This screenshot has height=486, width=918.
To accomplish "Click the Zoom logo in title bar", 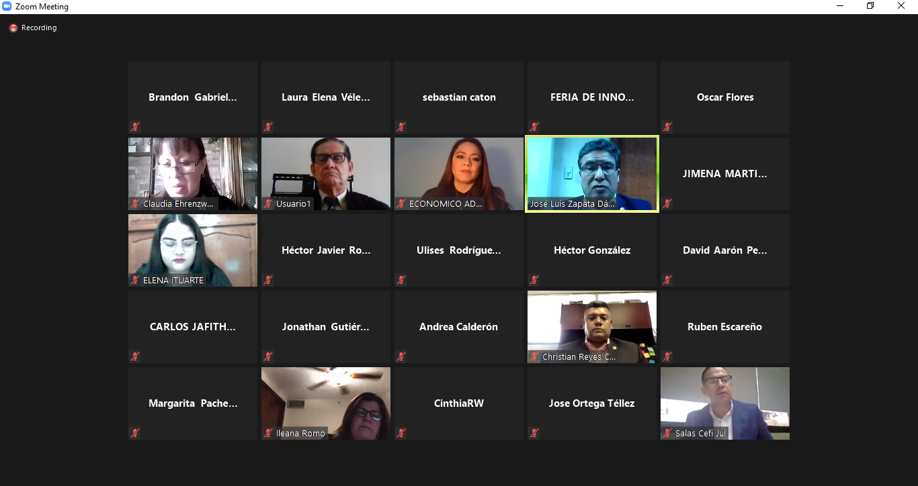I will coord(7,6).
